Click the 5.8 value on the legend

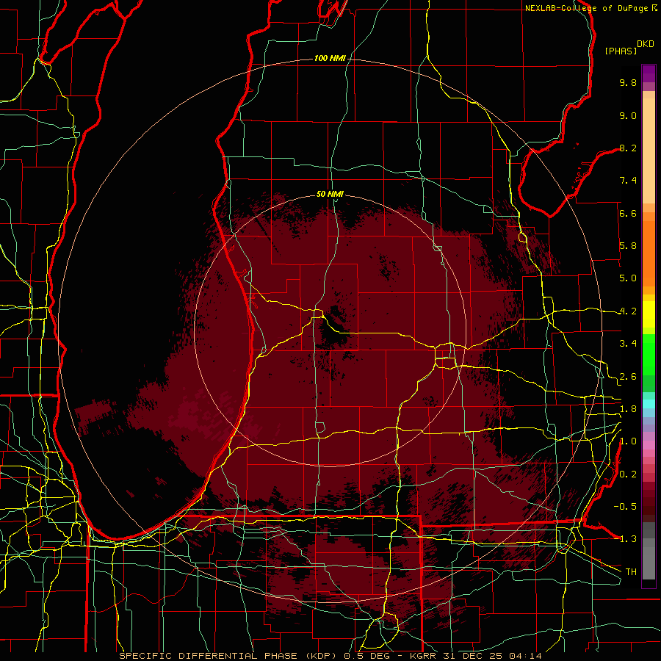click(x=628, y=246)
